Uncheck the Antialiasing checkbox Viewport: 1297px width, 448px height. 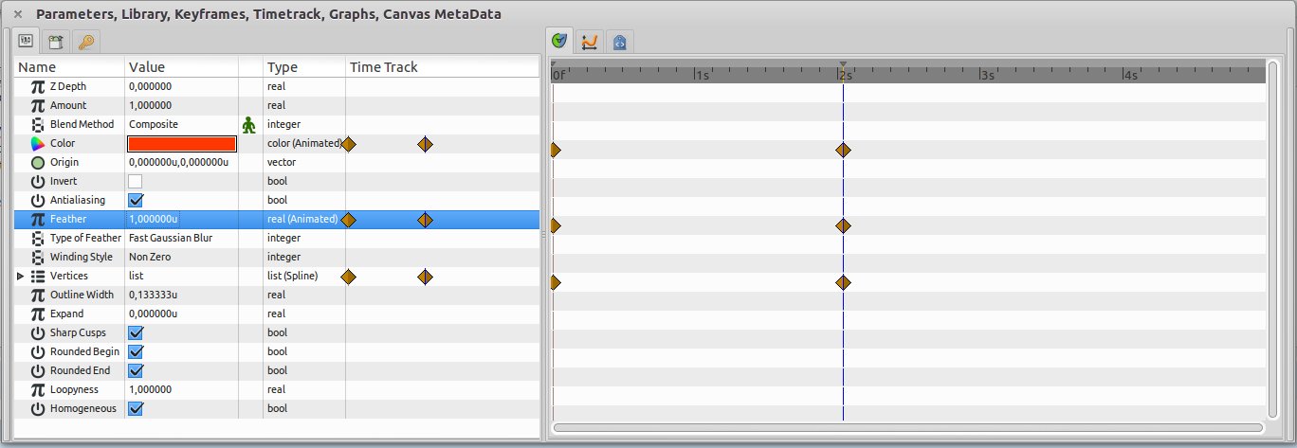[x=136, y=200]
